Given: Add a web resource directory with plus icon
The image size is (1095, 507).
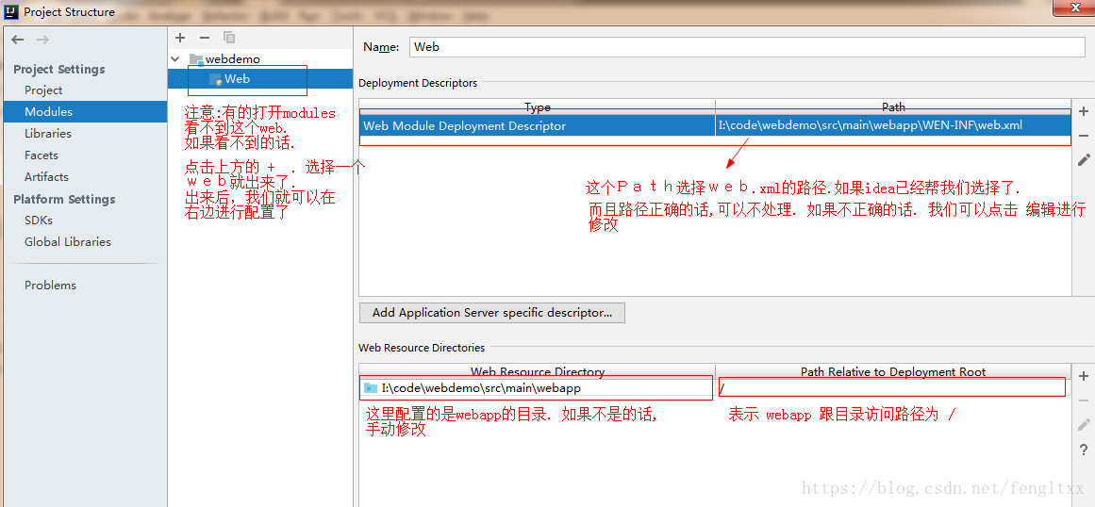Looking at the screenshot, I should point(1083,377).
